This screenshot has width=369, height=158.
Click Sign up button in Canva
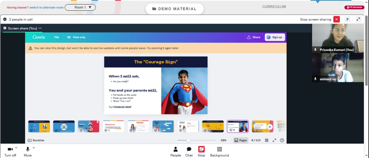click(275, 37)
